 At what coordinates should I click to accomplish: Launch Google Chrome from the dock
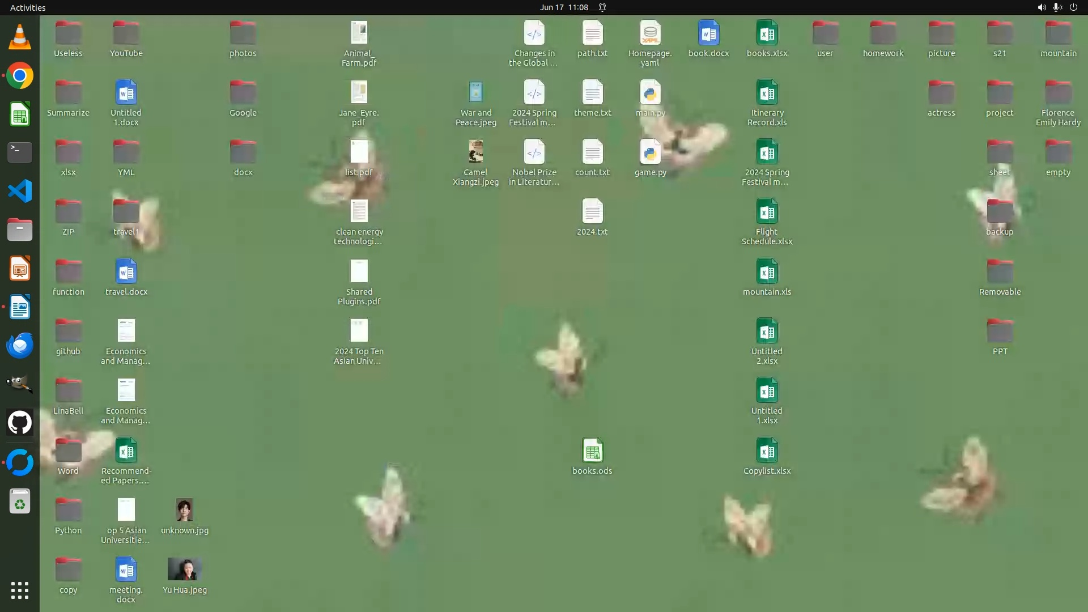tap(19, 75)
